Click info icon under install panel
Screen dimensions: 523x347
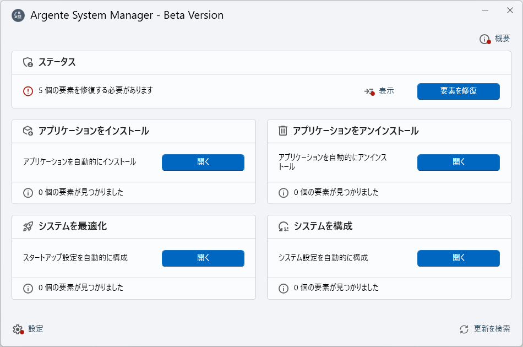[x=28, y=193]
